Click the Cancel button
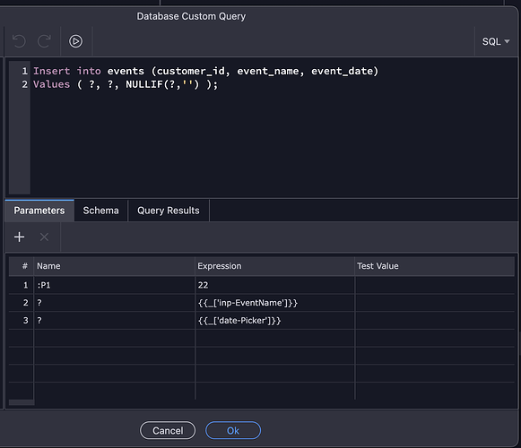 pyautogui.click(x=168, y=430)
